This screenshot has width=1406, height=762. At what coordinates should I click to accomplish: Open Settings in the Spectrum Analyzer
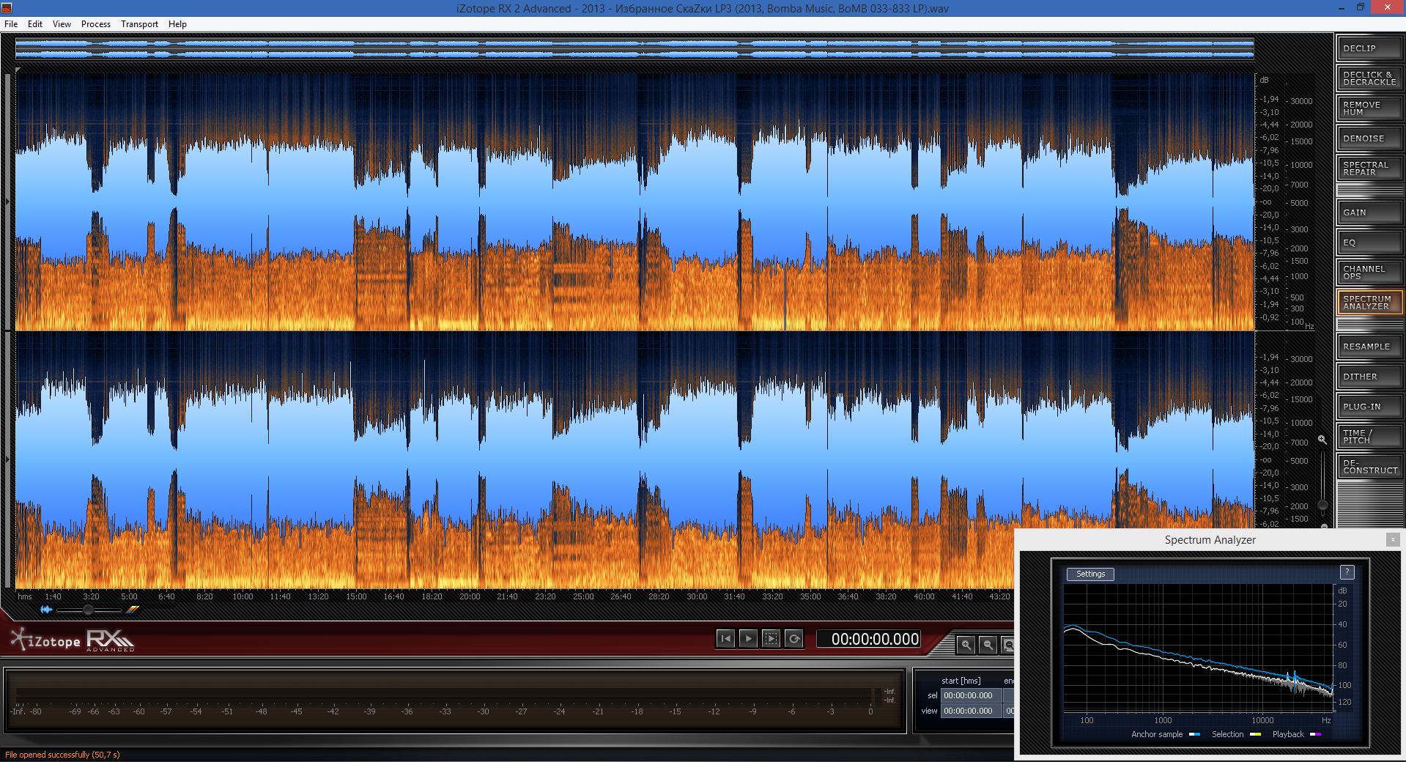click(x=1090, y=574)
